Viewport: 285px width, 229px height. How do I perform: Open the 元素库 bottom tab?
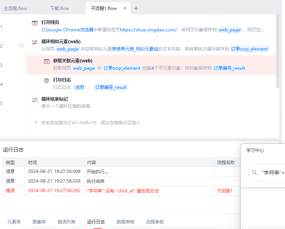coord(14,222)
